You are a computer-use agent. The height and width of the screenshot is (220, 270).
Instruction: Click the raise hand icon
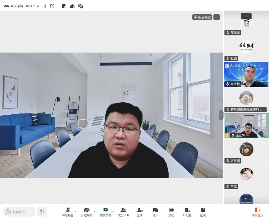tap(42, 212)
